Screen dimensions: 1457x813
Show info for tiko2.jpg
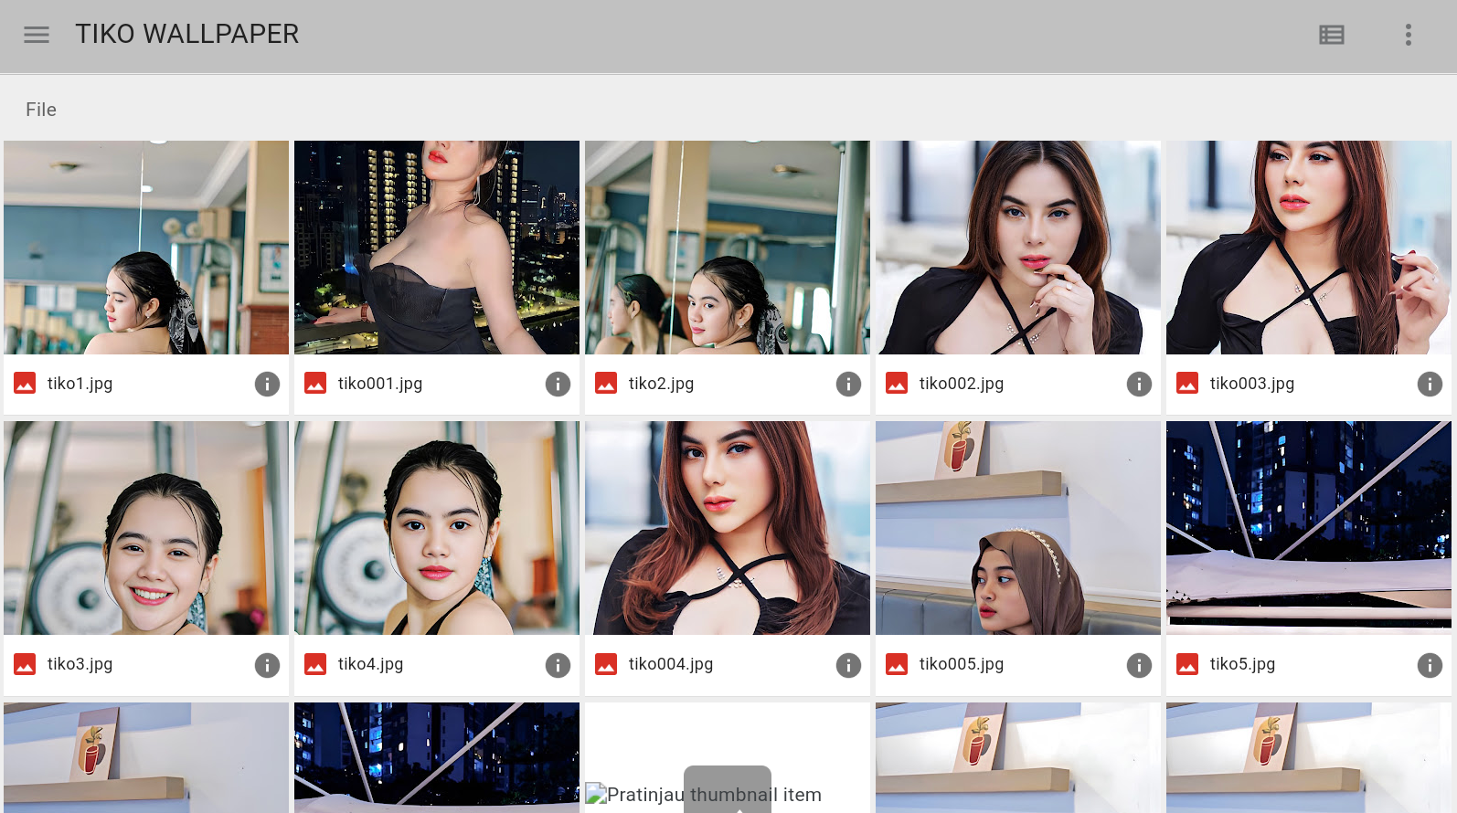point(848,385)
